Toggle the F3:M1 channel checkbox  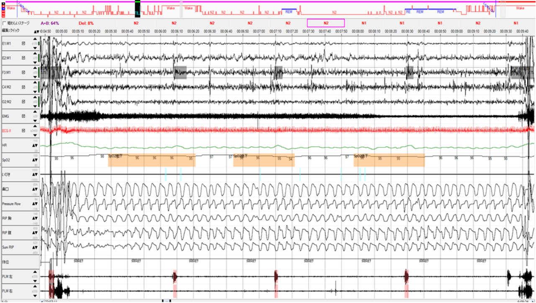click(23, 73)
